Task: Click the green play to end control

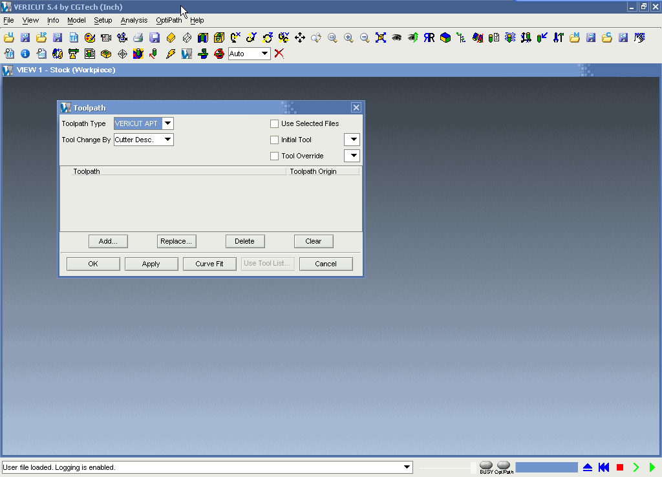Action: point(652,467)
